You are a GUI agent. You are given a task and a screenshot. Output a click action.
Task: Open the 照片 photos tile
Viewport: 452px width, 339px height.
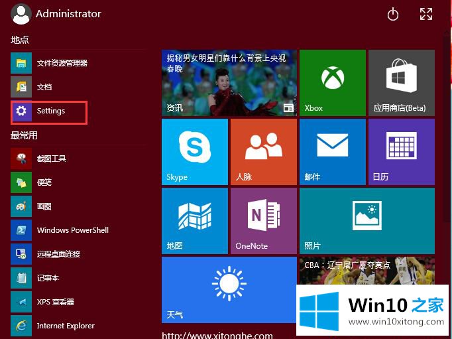tap(367, 221)
